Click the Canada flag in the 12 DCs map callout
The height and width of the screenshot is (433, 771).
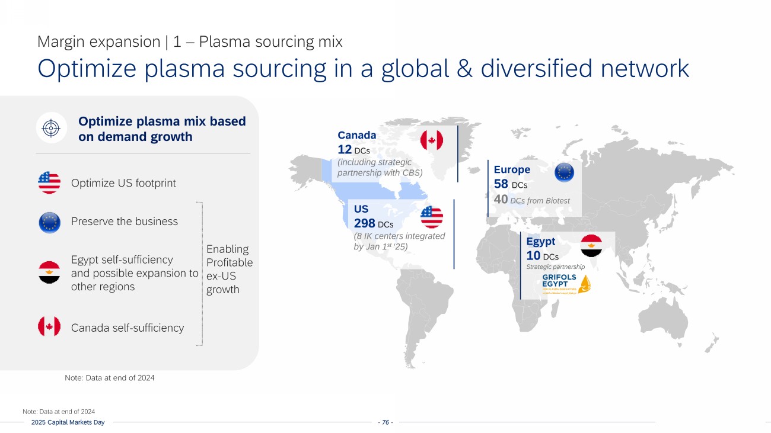tap(432, 140)
